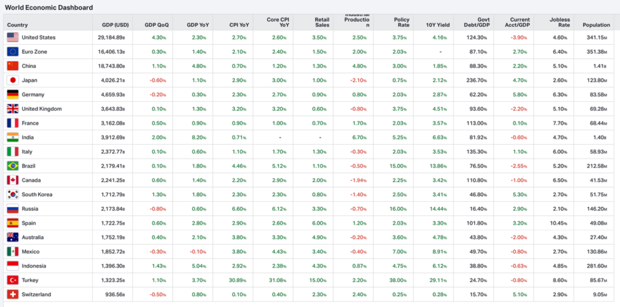Click the Switzerland flag icon
Screen dimensions: 620x307
pyautogui.click(x=12, y=294)
